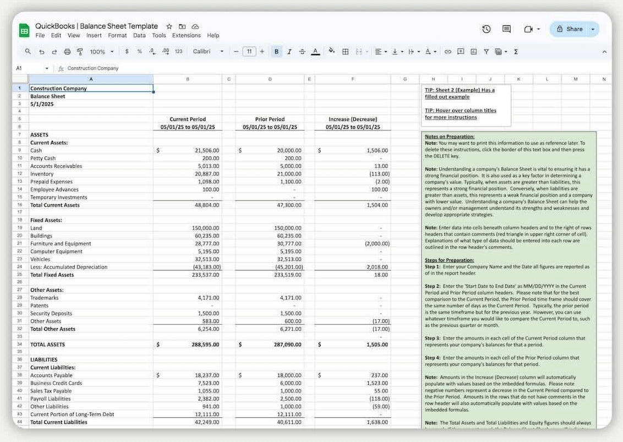Open the borders menu
Viewport: 623px width, 442px height.
tap(346, 52)
